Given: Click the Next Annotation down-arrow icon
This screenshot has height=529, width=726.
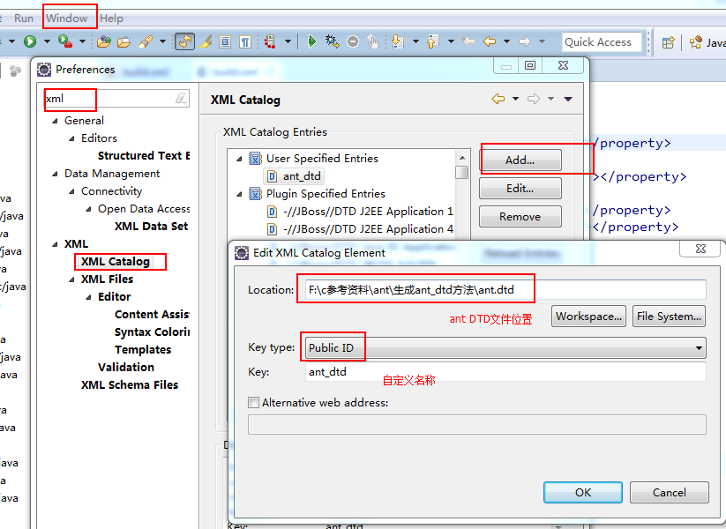Looking at the screenshot, I should pos(398,41).
